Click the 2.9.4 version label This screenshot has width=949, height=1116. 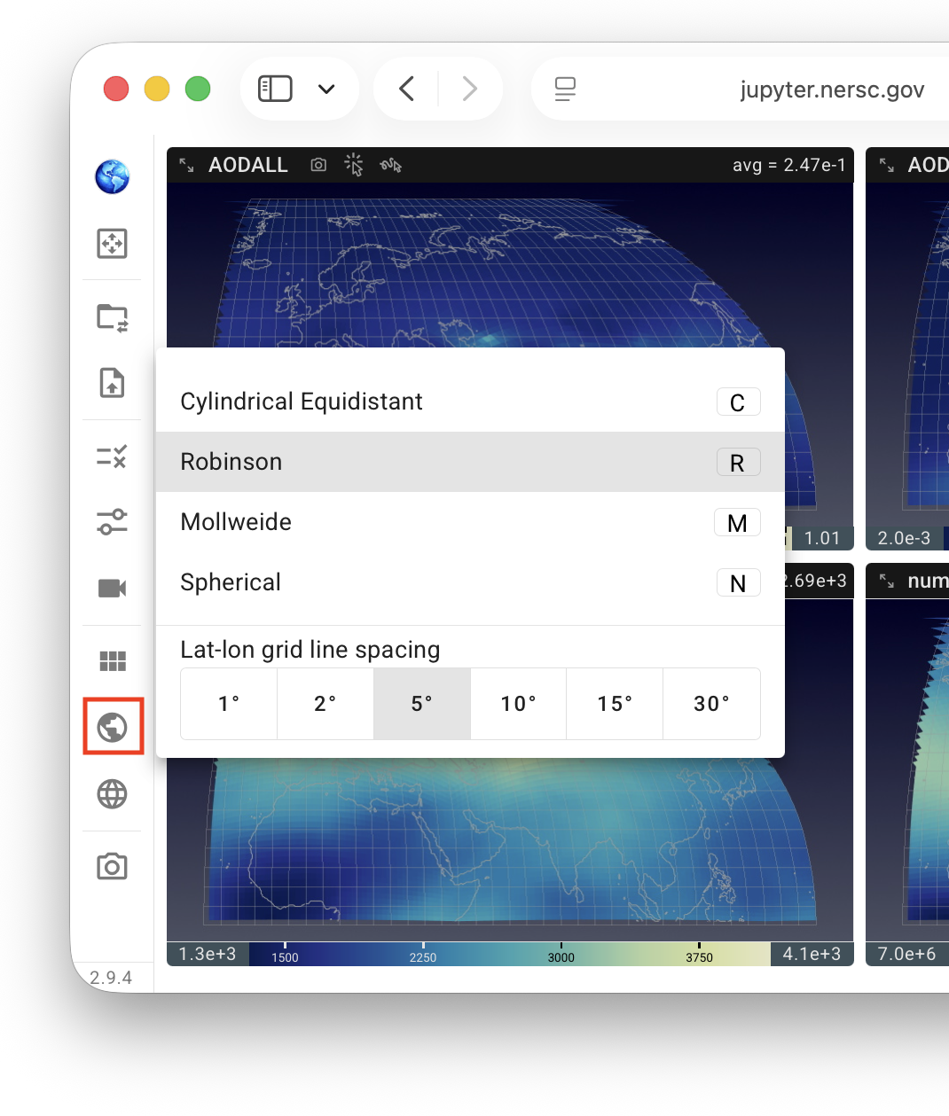coord(111,978)
